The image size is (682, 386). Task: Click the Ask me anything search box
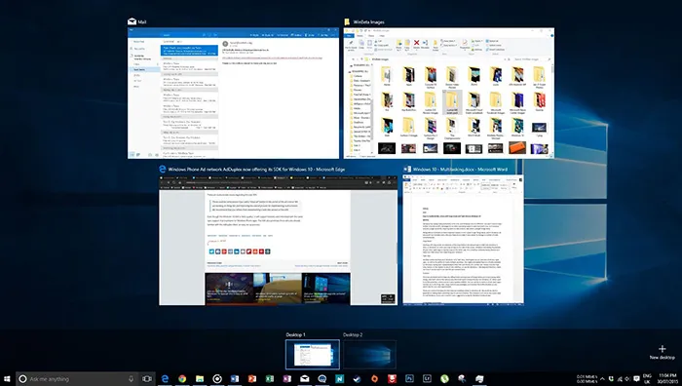click(77, 378)
